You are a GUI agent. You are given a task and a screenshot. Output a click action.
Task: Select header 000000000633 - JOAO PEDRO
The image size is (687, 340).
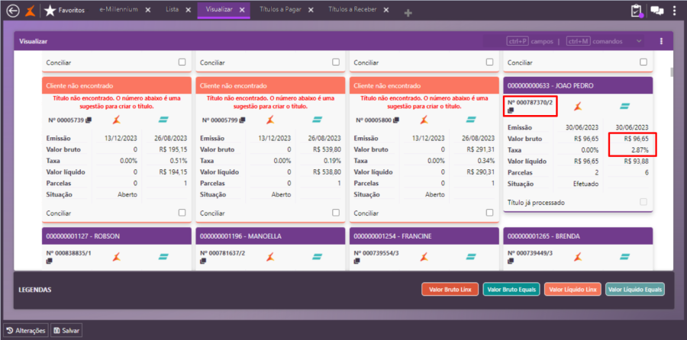point(578,86)
